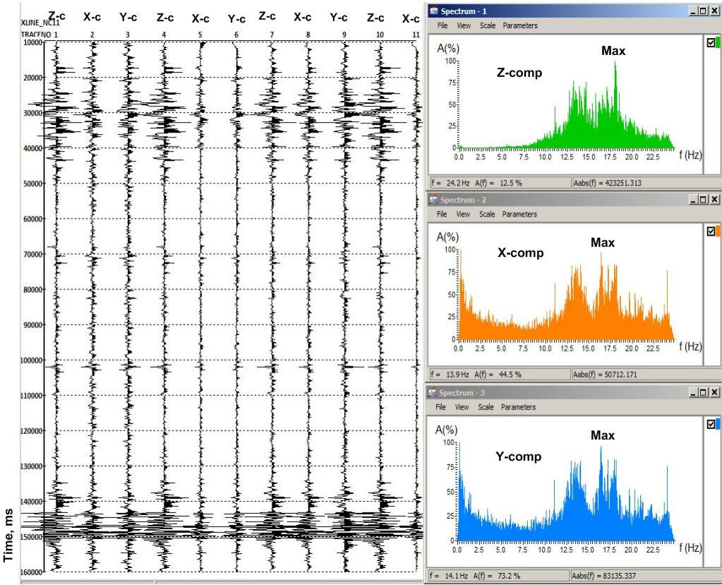Minimize the Spectrum - 2 window
Viewport: 722px width, 585px height.
pyautogui.click(x=693, y=200)
